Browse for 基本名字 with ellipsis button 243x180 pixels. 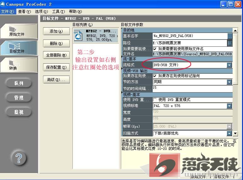click(x=230, y=36)
